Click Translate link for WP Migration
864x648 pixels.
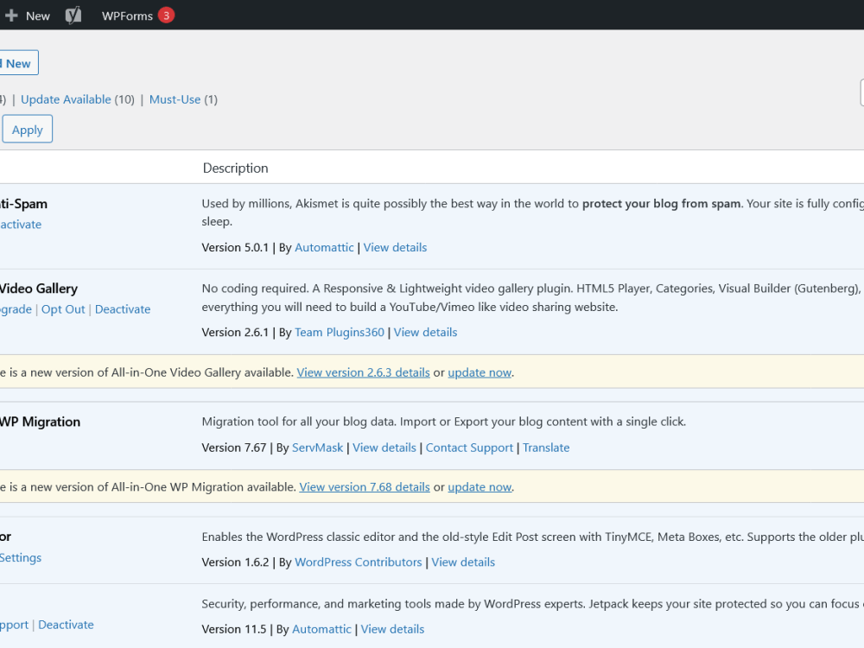tap(545, 448)
